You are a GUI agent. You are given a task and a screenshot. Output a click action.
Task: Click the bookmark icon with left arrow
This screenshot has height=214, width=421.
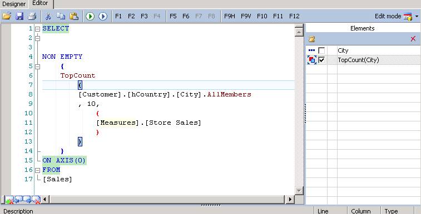[18, 200]
